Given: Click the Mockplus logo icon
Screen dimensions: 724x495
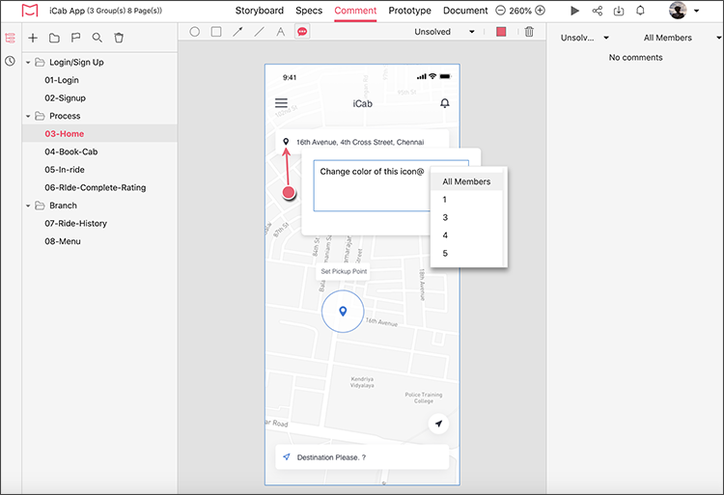Looking at the screenshot, I should tap(30, 11).
